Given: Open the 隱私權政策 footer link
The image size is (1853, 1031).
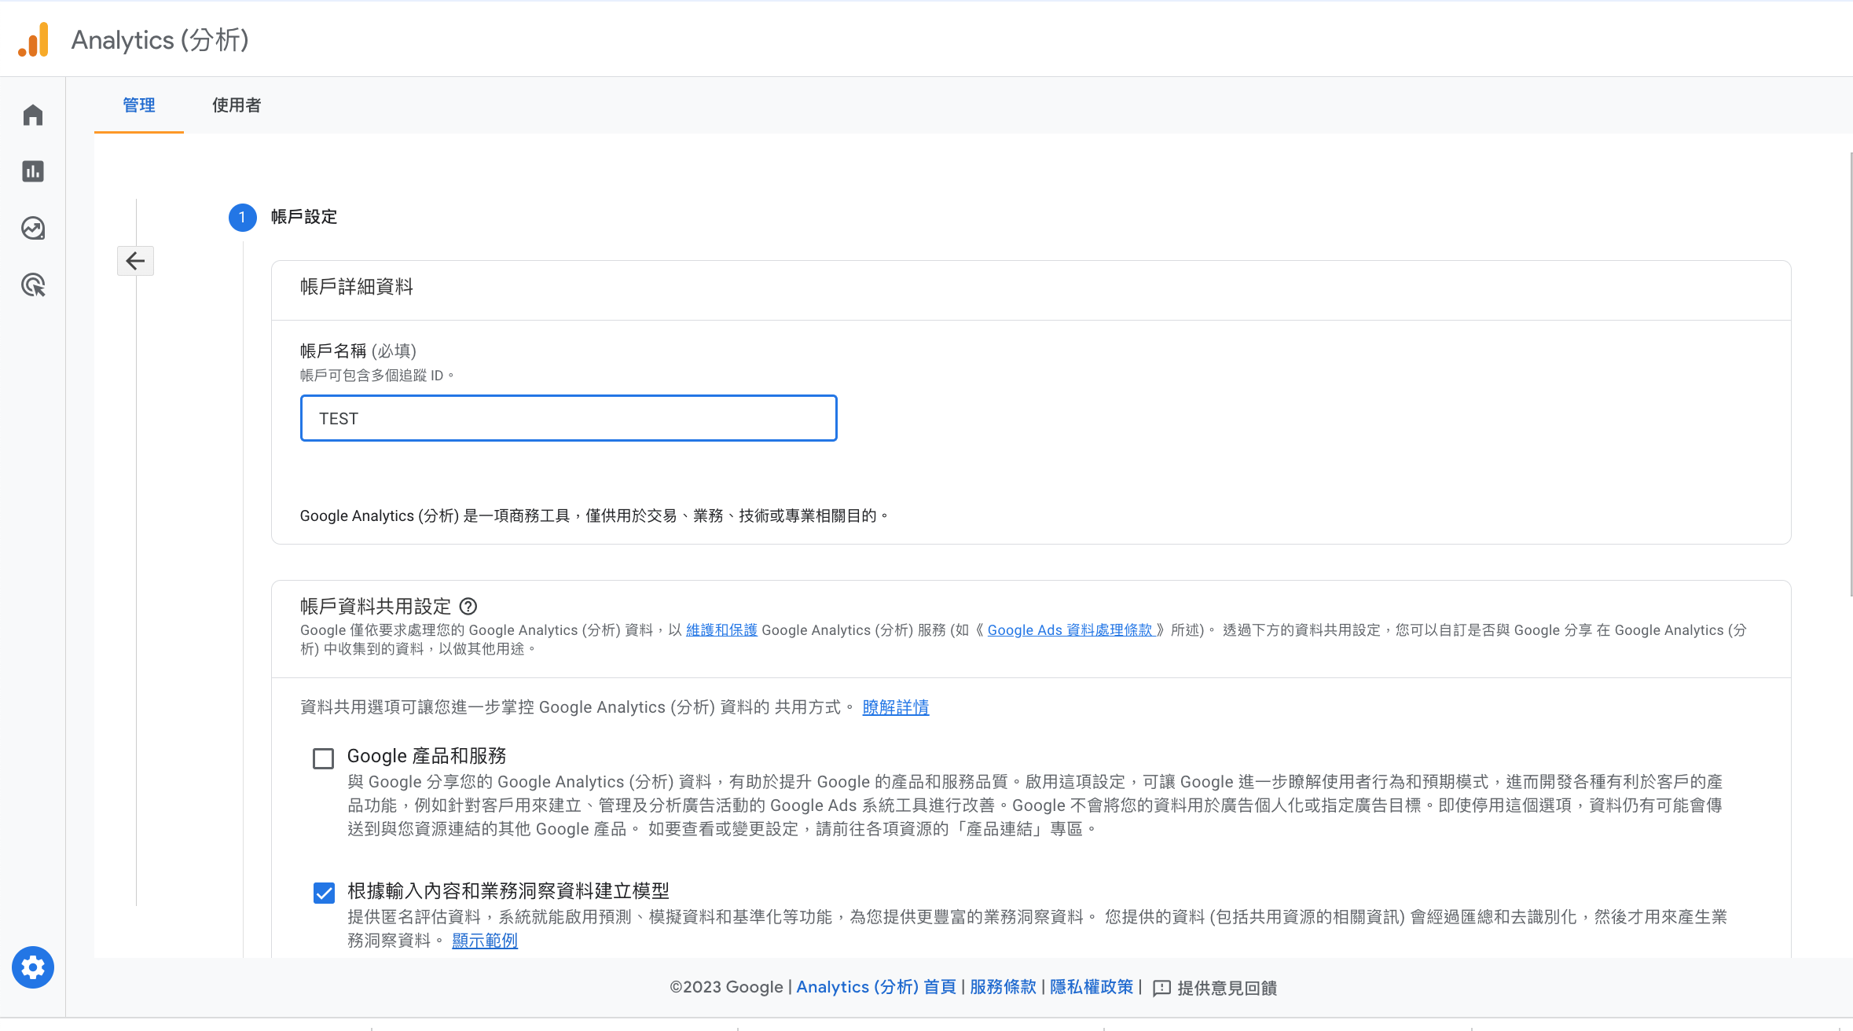Looking at the screenshot, I should tap(1091, 987).
